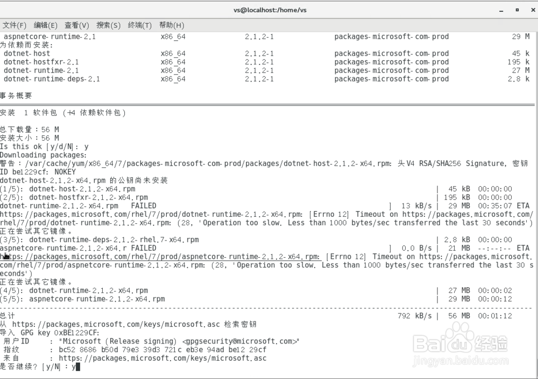Click the text 'aspnetcore-runtime-2.1' in package list
Viewport: 538px width, 379px height.
coord(49,37)
